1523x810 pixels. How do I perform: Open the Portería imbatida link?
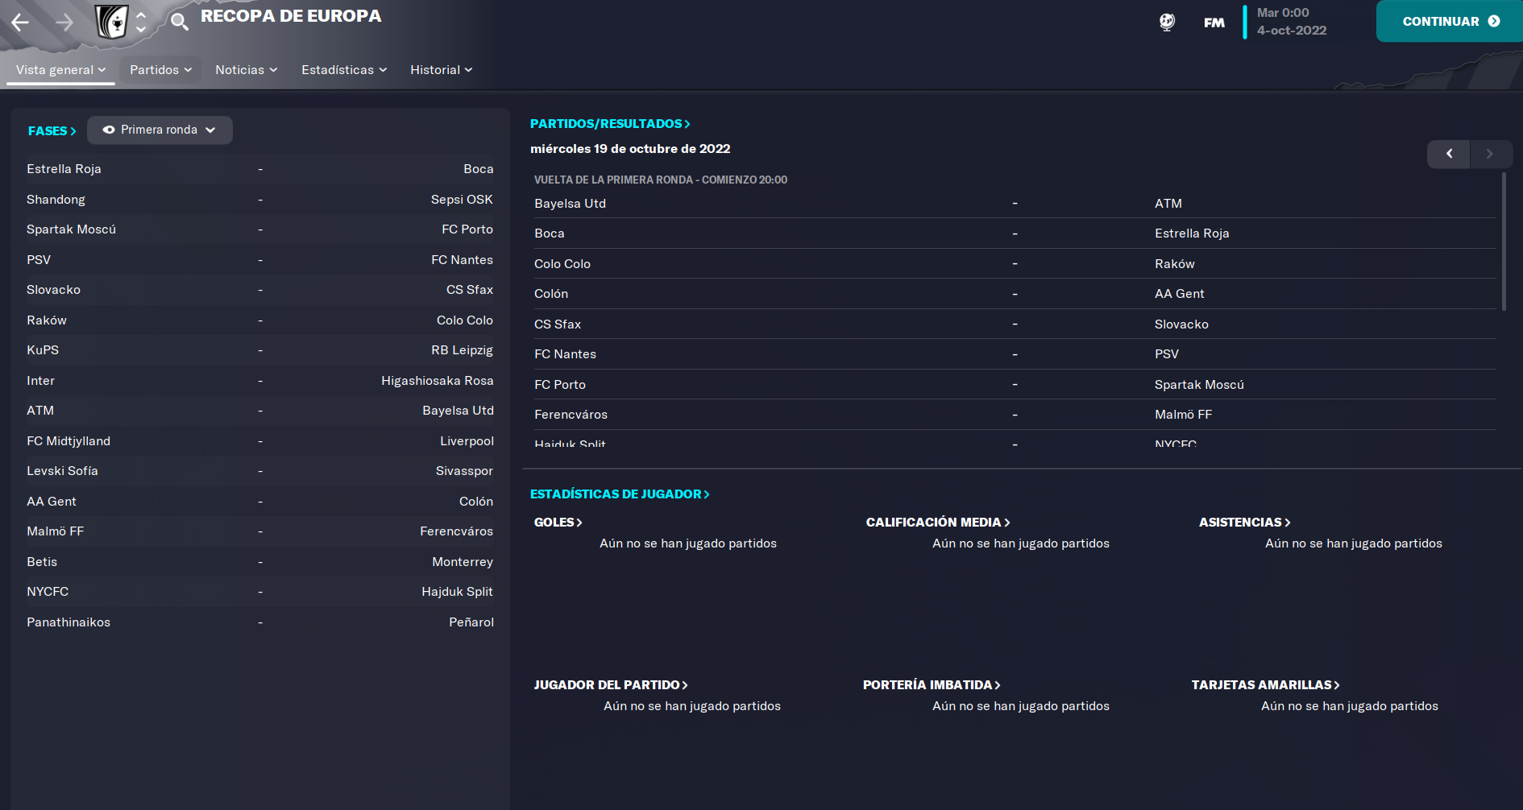point(932,685)
